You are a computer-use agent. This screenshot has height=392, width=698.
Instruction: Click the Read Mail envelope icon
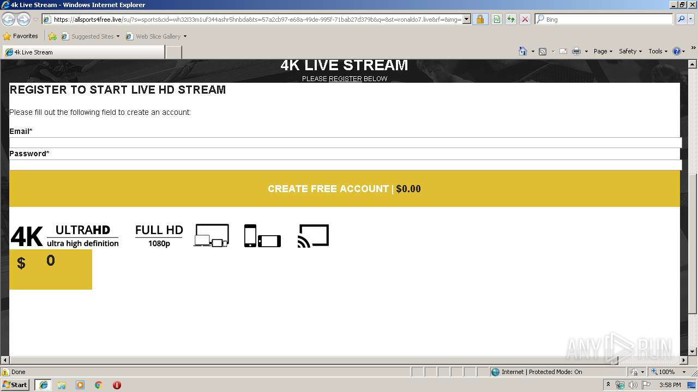click(x=563, y=51)
